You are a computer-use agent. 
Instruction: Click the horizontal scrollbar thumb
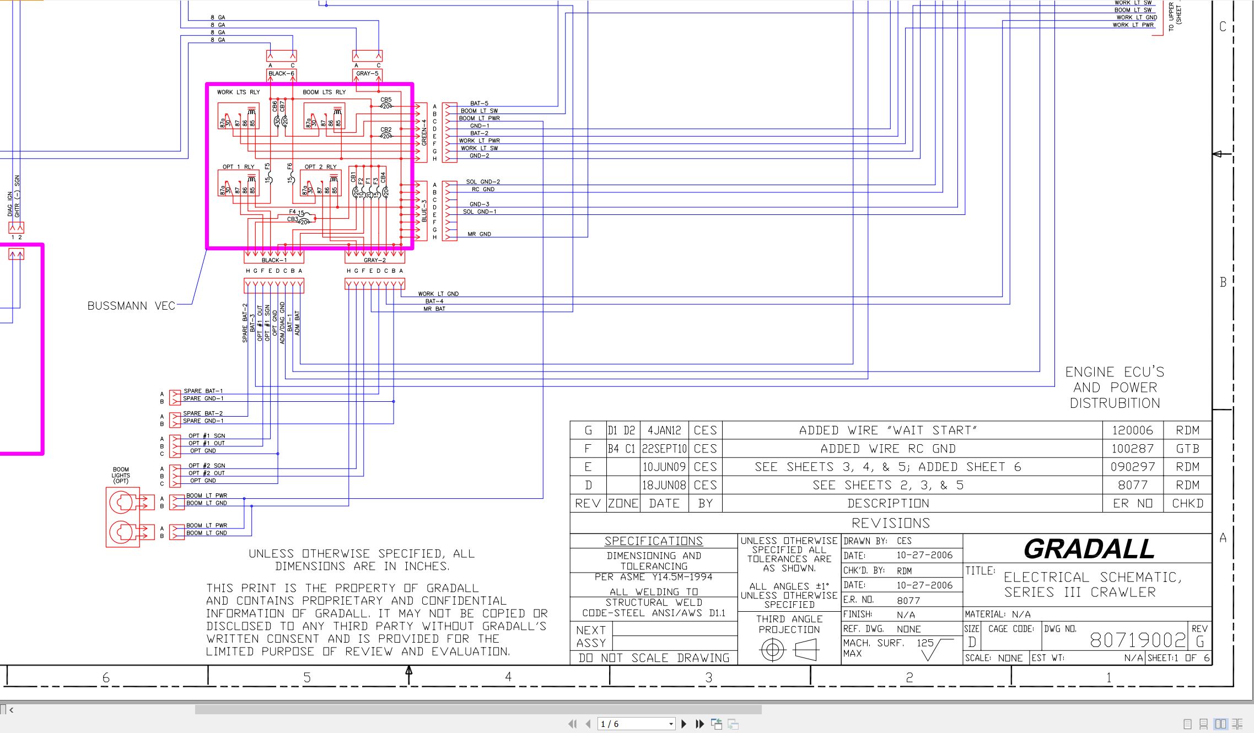pyautogui.click(x=478, y=710)
